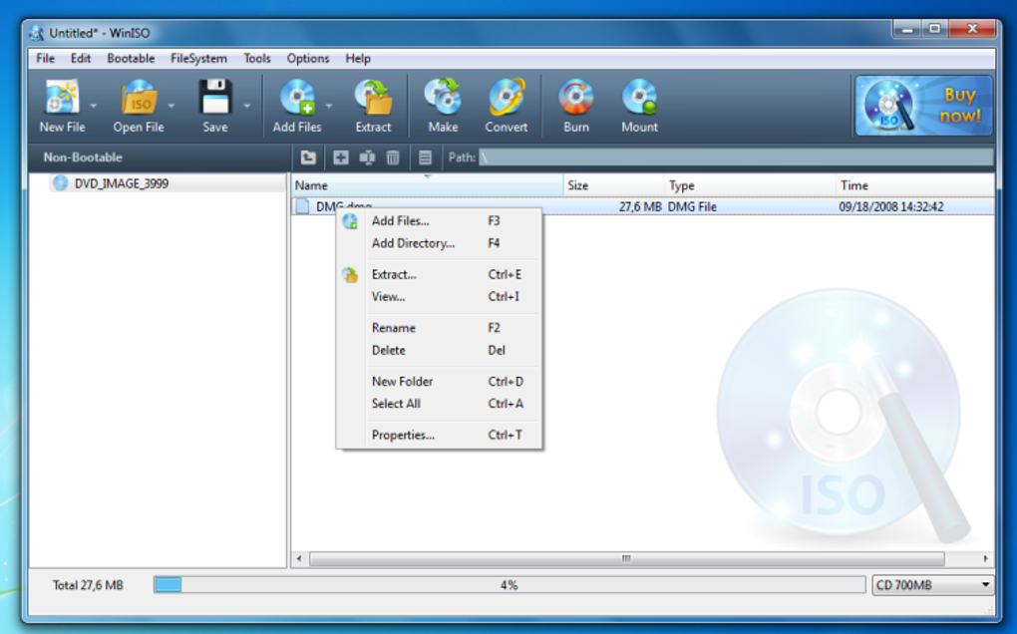Click the Total 27,6 MB status text
The width and height of the screenshot is (1017, 634).
click(x=88, y=585)
